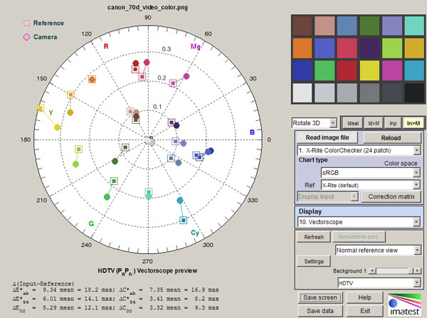The image size is (427, 318).
Task: Toggle the highlighted In>M view button
Action: pyautogui.click(x=413, y=123)
